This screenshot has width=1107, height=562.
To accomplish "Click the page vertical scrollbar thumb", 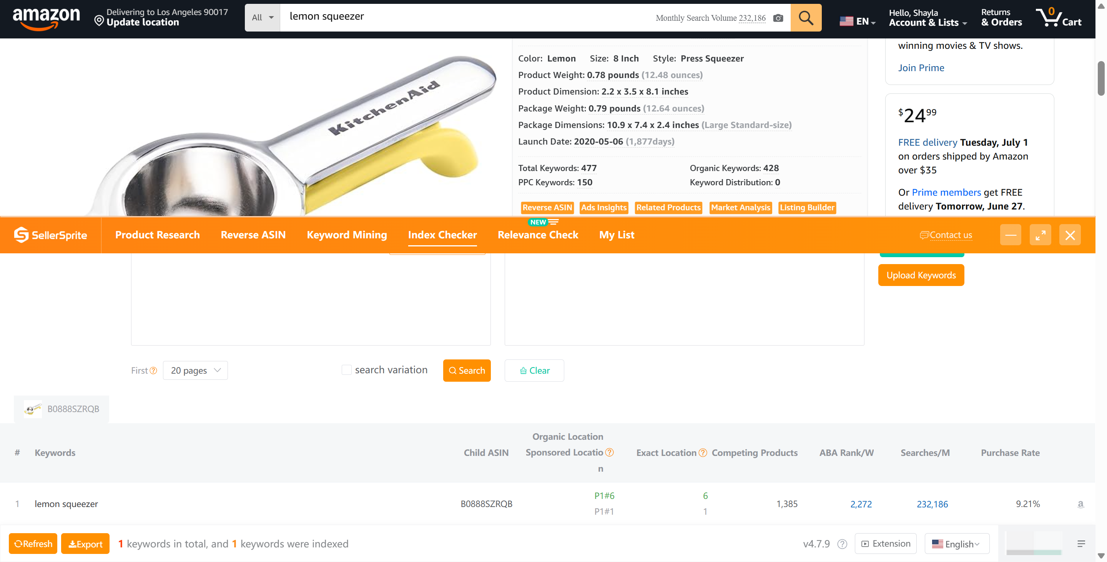I will coord(1101,78).
